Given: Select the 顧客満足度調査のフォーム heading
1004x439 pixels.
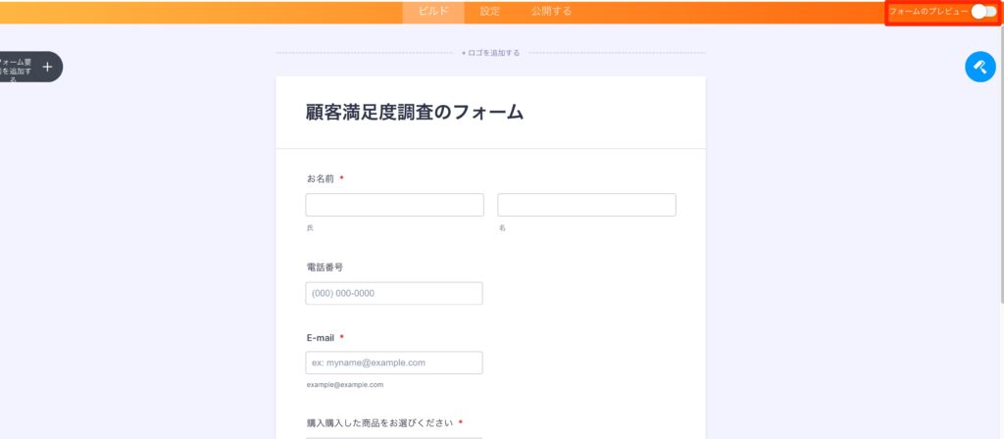Looking at the screenshot, I should coord(415,113).
